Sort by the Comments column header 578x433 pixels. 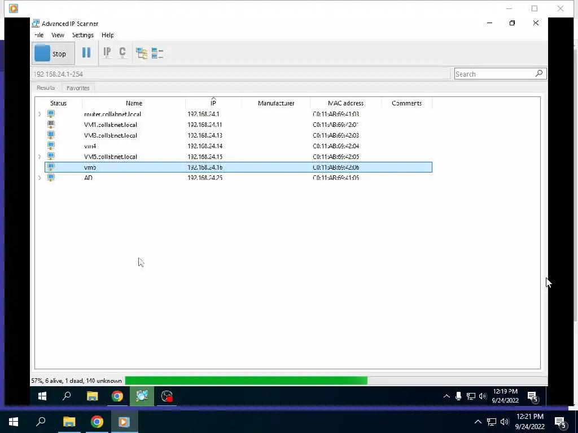pos(406,103)
